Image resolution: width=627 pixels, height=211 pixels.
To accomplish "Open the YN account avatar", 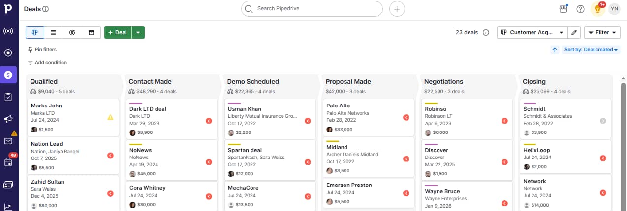I will pyautogui.click(x=614, y=9).
